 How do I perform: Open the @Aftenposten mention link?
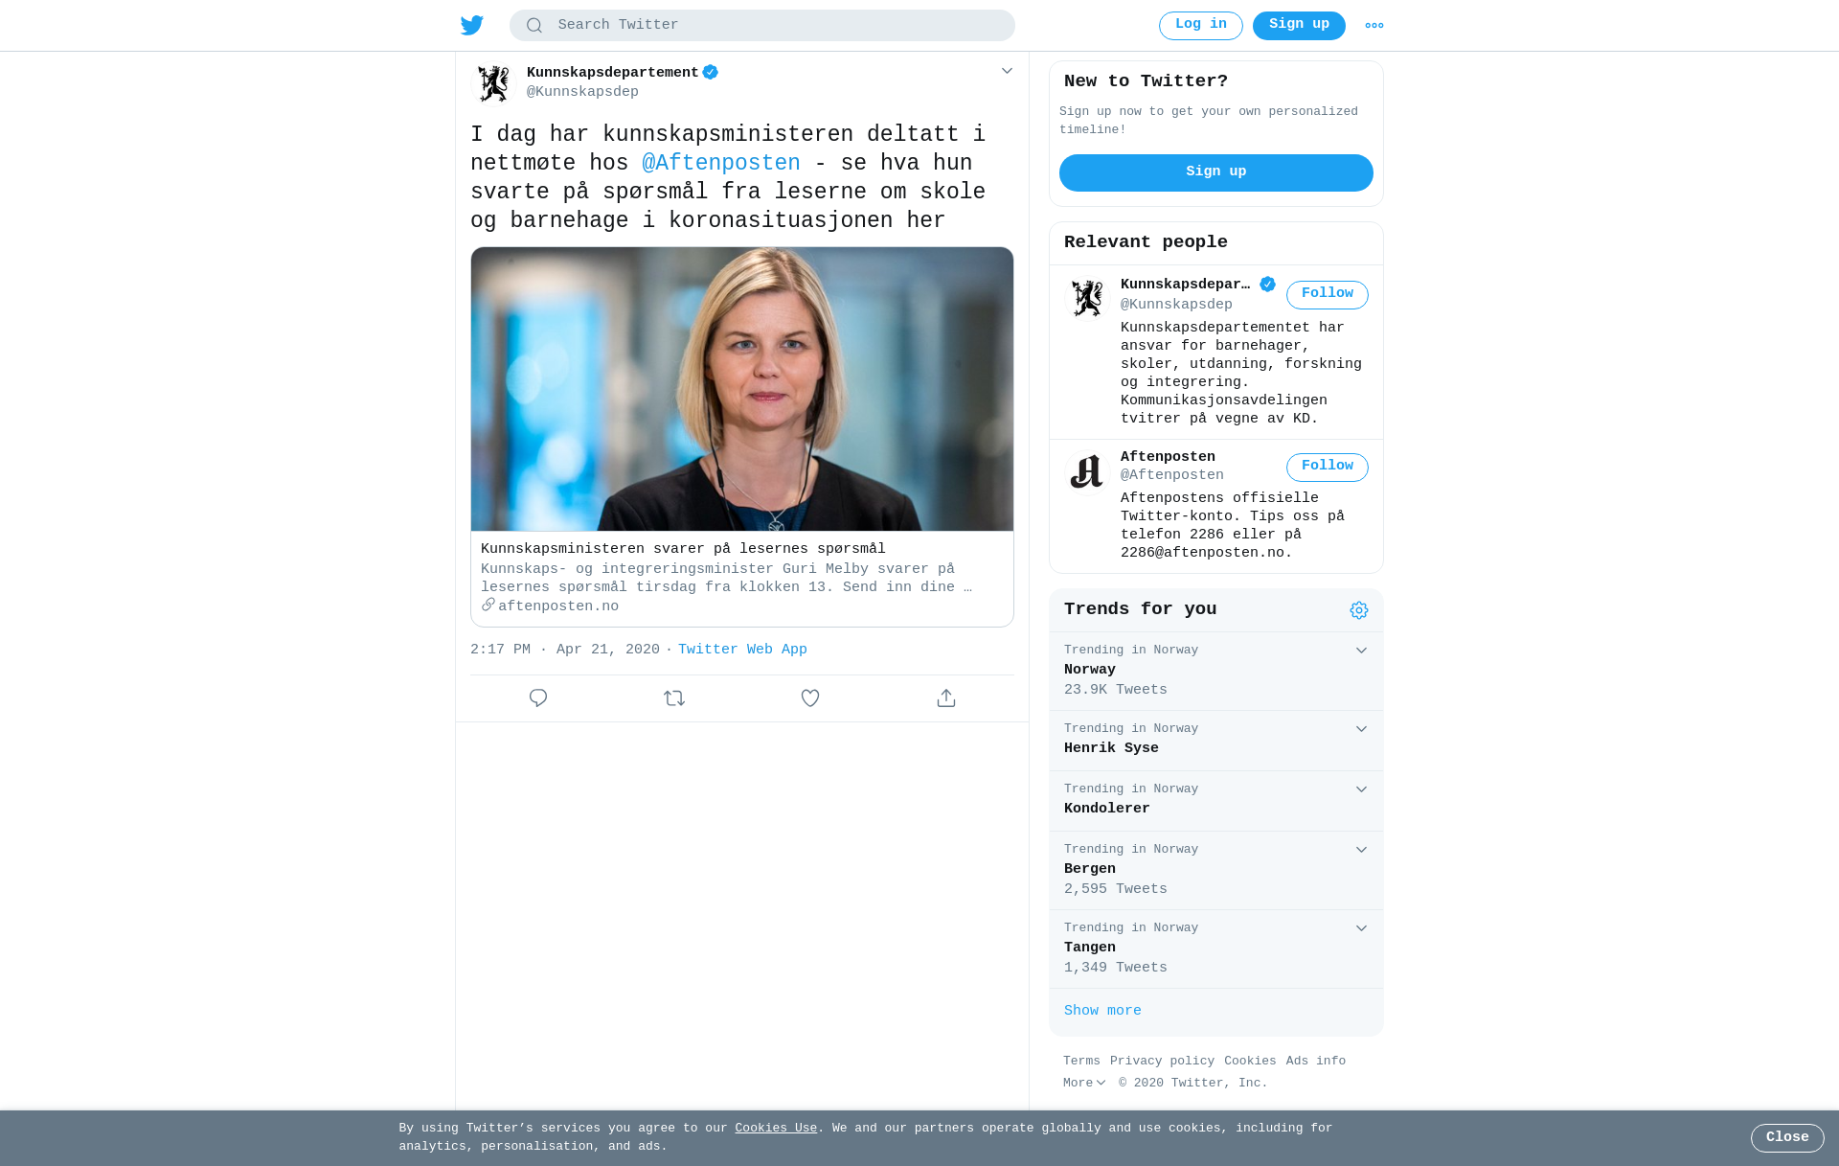point(721,163)
